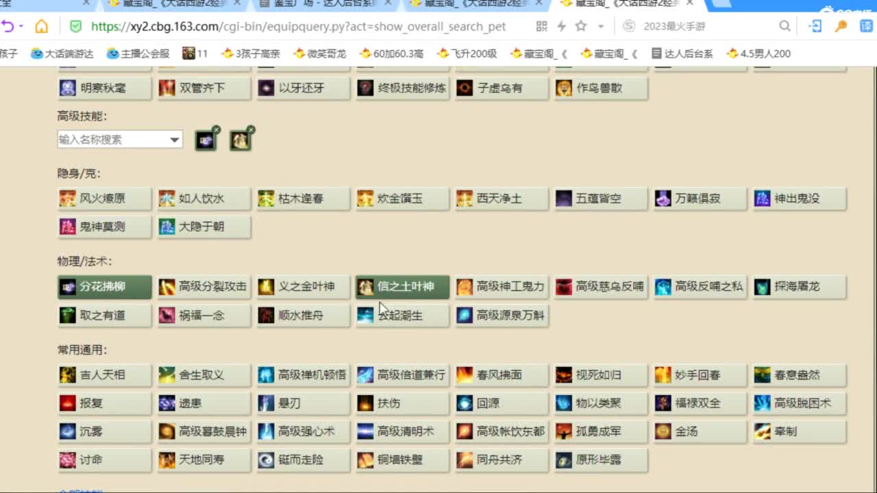The image size is (877, 493).
Task: Remove the second selected skill tag via its x
Action: (x=251, y=129)
